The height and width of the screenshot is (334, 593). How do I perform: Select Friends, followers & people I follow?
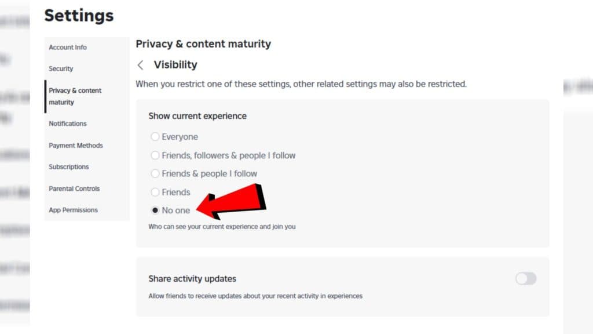coord(155,155)
